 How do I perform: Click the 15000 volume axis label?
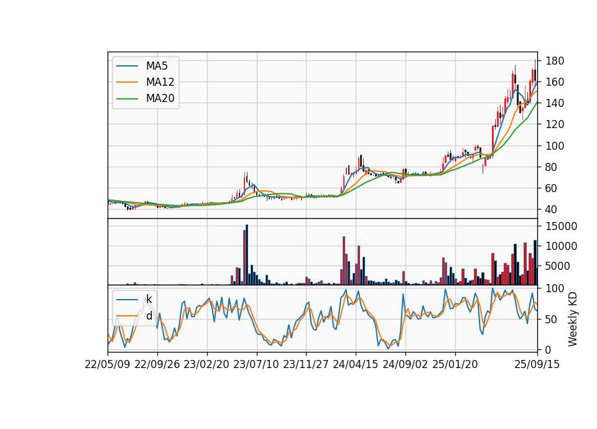[x=562, y=226]
